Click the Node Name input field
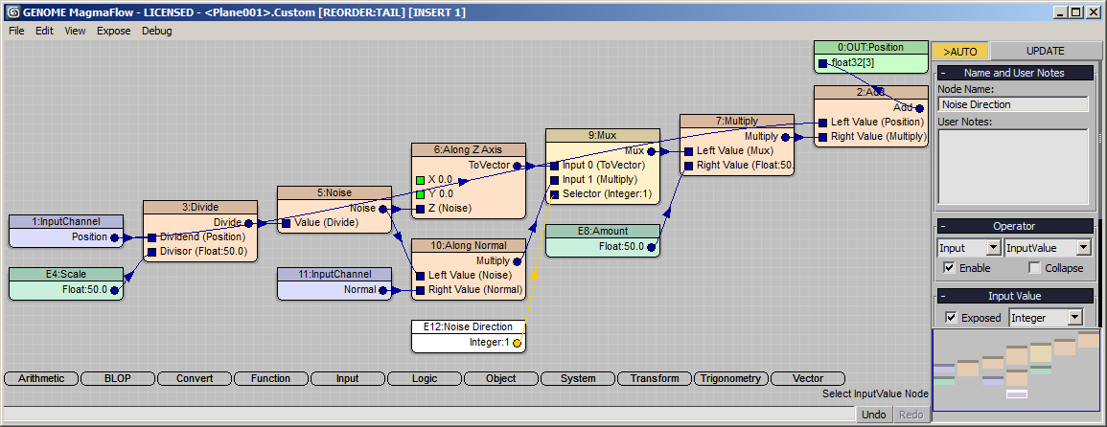Screen dimensions: 1107x427 pyautogui.click(x=1013, y=104)
